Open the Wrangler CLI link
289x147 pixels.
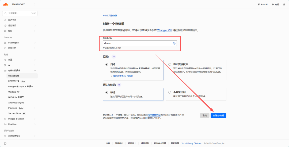pyautogui.click(x=165, y=30)
